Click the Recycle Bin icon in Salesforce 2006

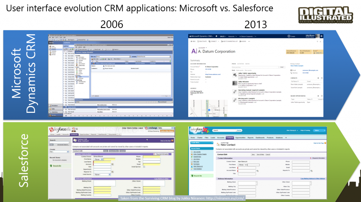coord(51,166)
